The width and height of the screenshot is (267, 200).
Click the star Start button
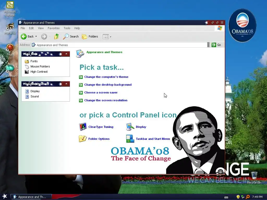click(5, 196)
